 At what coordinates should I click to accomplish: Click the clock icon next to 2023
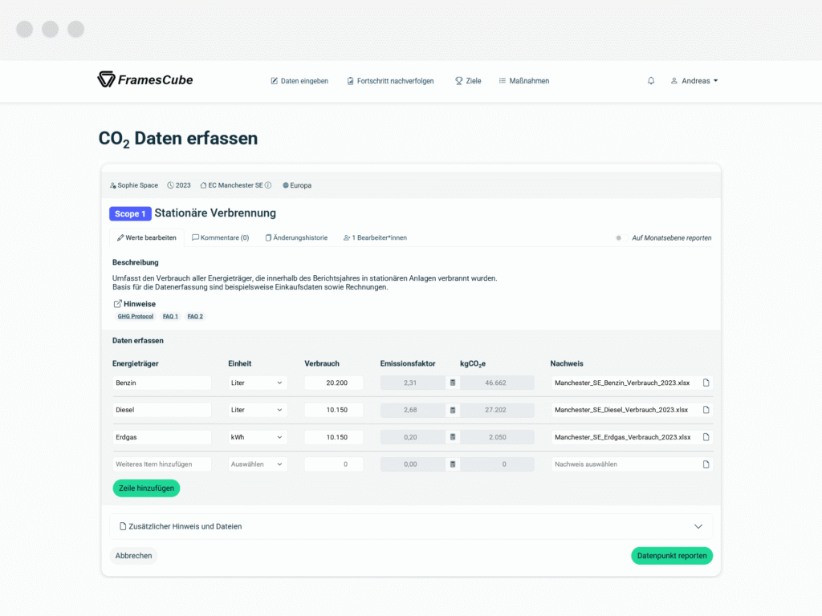click(170, 185)
